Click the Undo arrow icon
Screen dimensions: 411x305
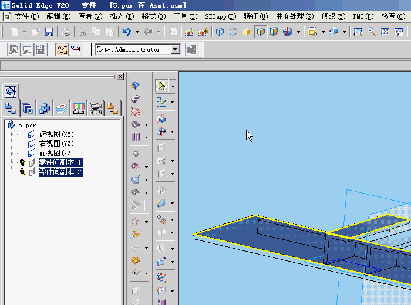pyautogui.click(x=127, y=32)
